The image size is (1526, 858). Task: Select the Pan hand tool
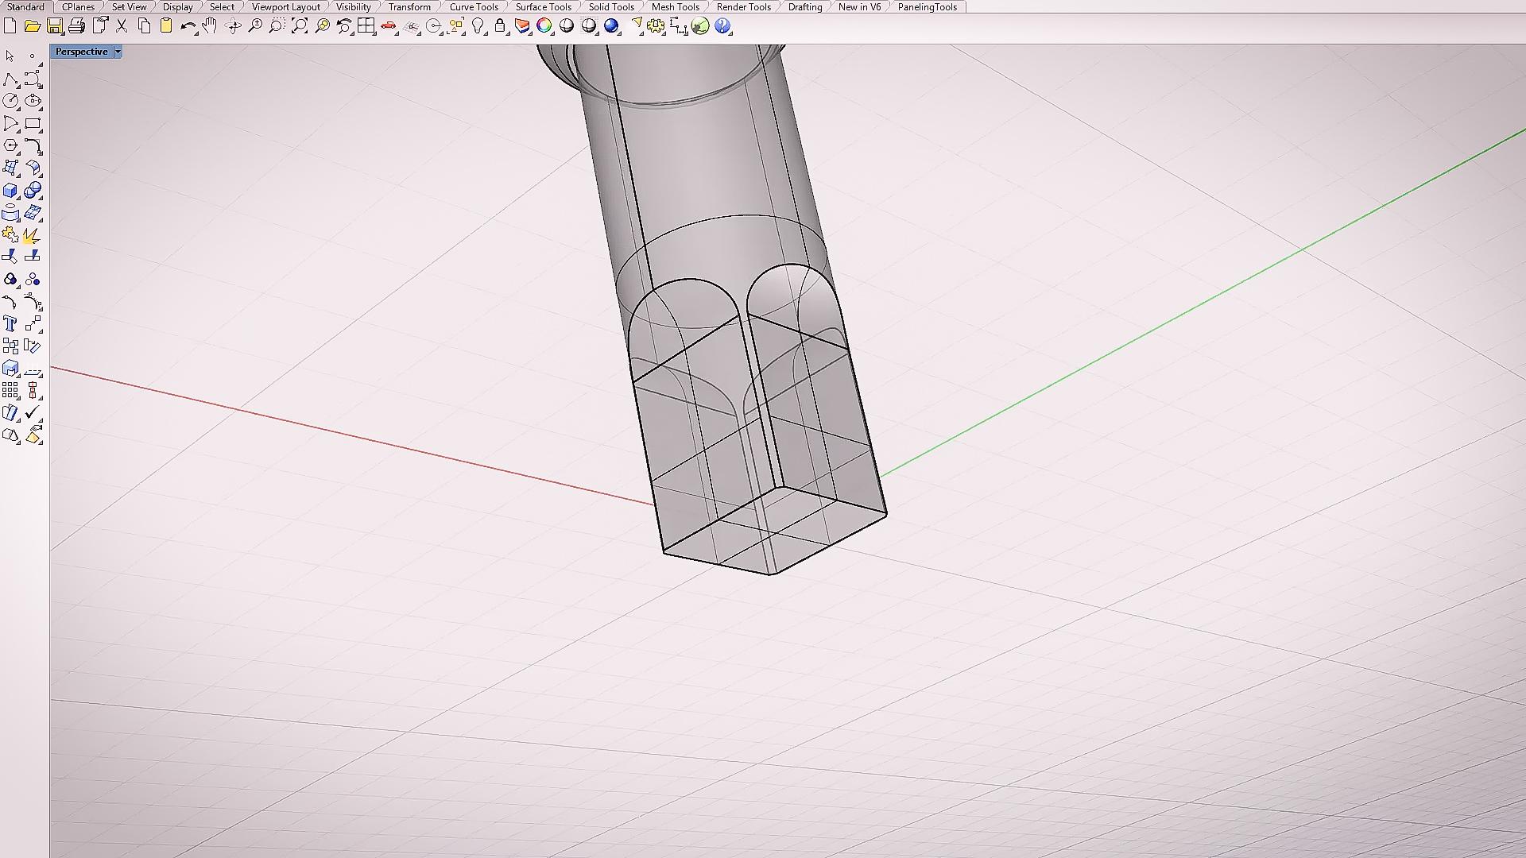point(210,26)
